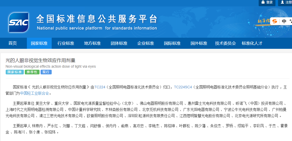Click the register user icon
Screen dimensions: 292x141
[282, 2]
